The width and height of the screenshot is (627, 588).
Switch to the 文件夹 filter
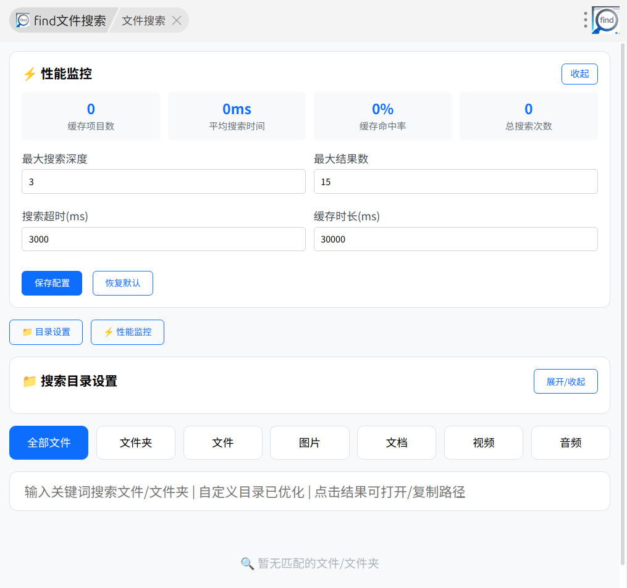pyautogui.click(x=136, y=443)
